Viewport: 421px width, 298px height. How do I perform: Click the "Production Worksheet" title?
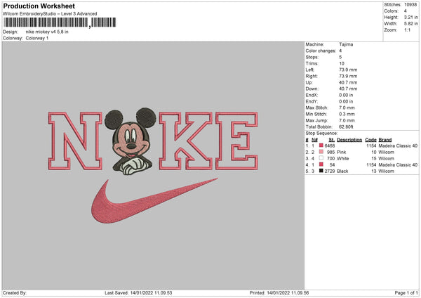[39, 6]
